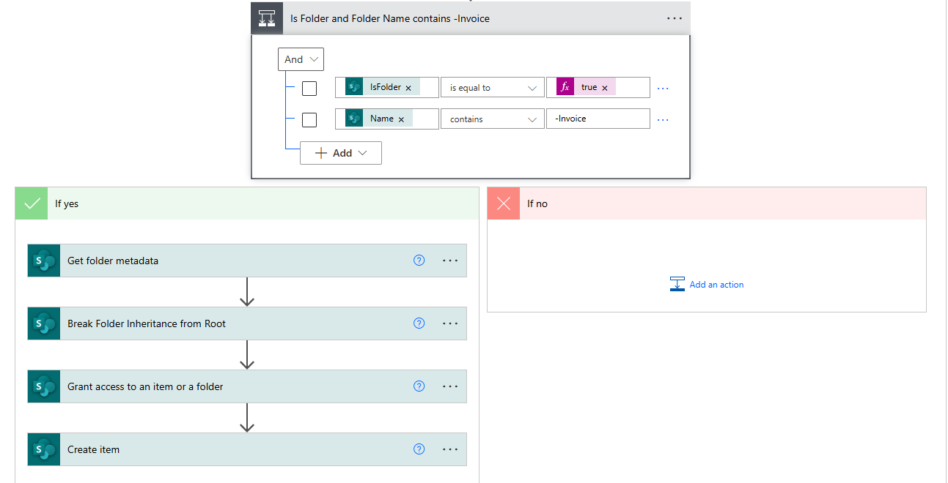Open help for Get folder metadata

tap(419, 261)
